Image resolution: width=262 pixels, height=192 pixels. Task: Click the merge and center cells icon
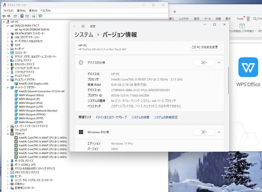coord(242,26)
